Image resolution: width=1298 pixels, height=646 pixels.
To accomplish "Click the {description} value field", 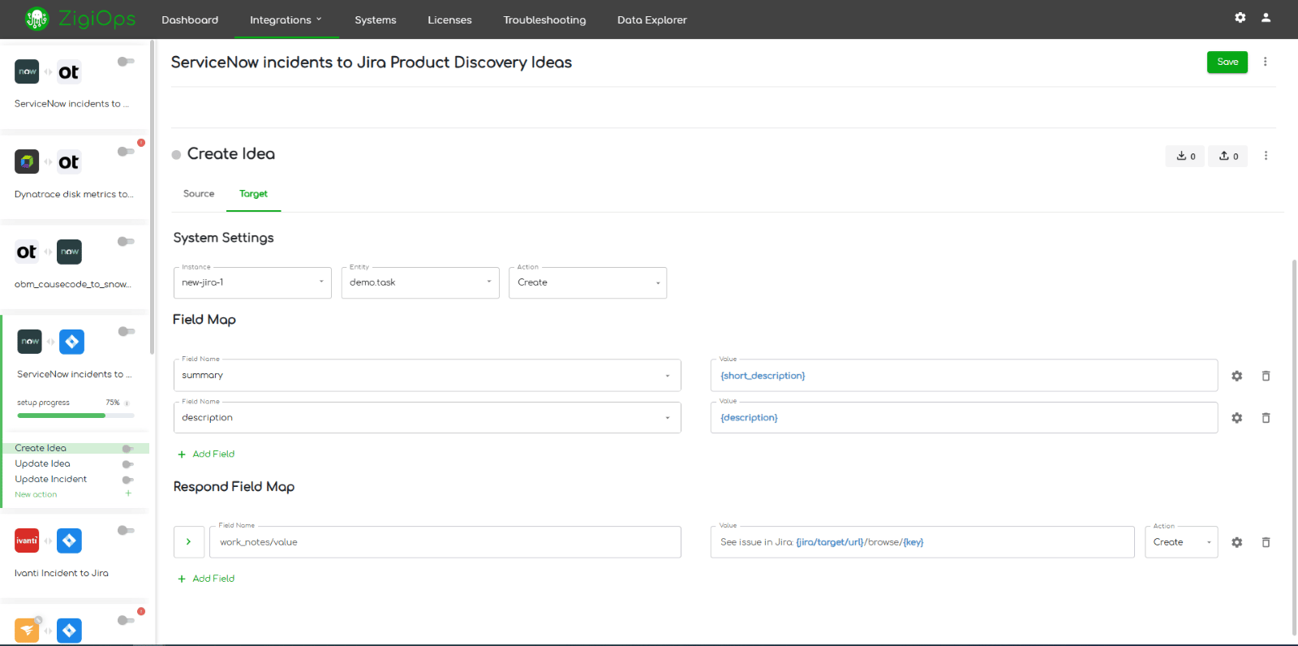I will point(964,418).
